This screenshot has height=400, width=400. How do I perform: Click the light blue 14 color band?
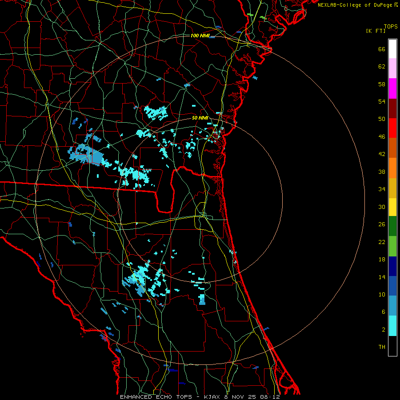pos(392,305)
